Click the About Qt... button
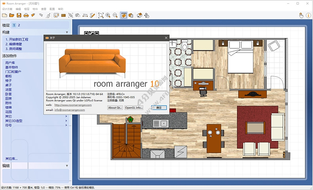 point(115,107)
